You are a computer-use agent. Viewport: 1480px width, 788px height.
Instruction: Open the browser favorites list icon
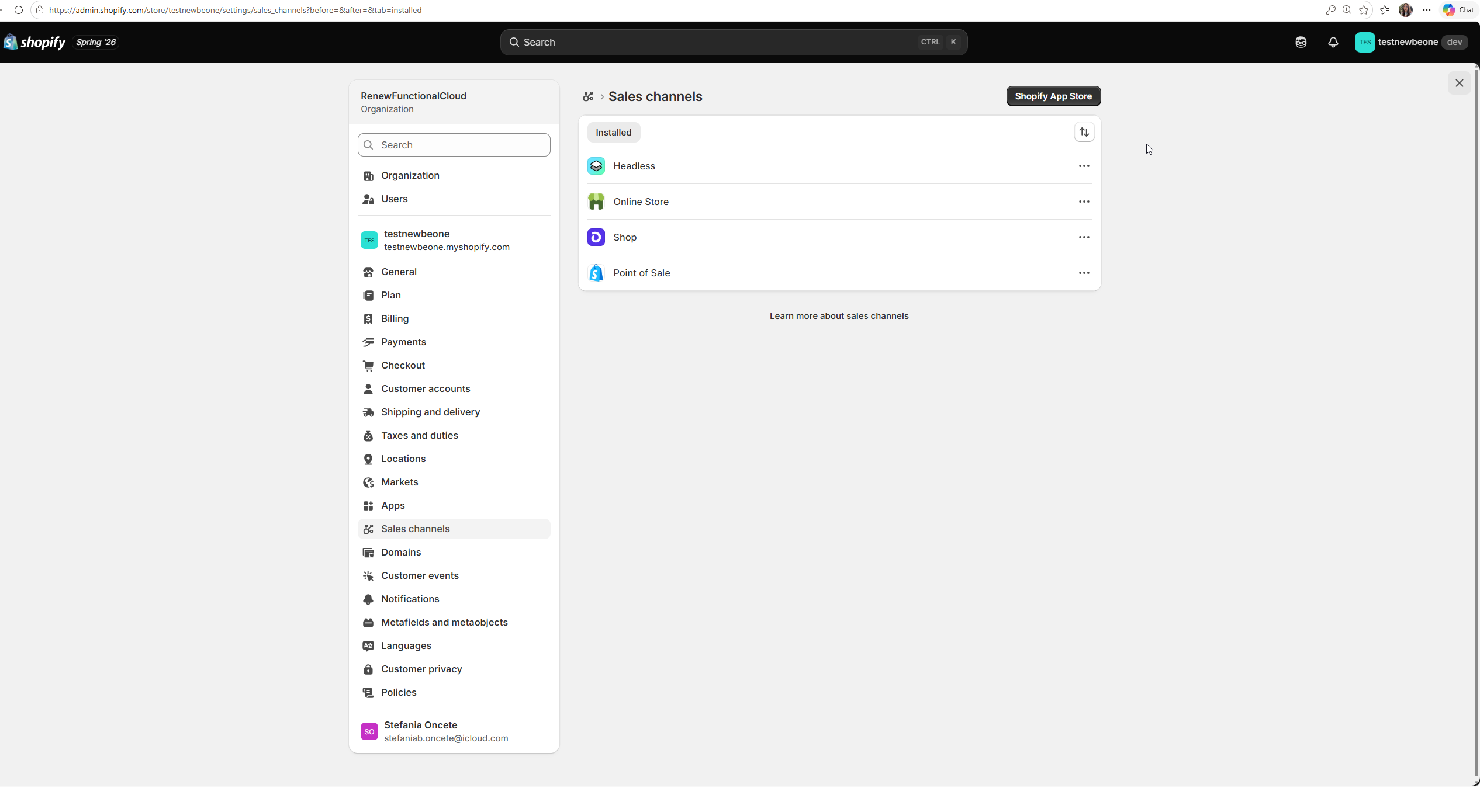1384,10
